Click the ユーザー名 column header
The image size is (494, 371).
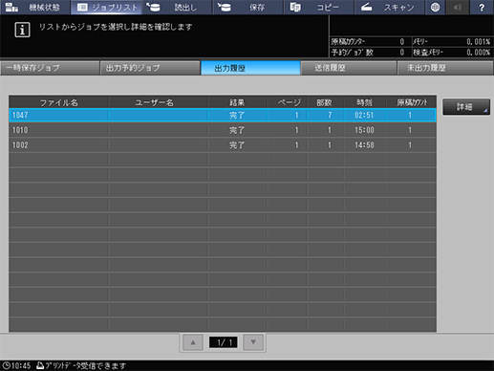[x=154, y=102]
